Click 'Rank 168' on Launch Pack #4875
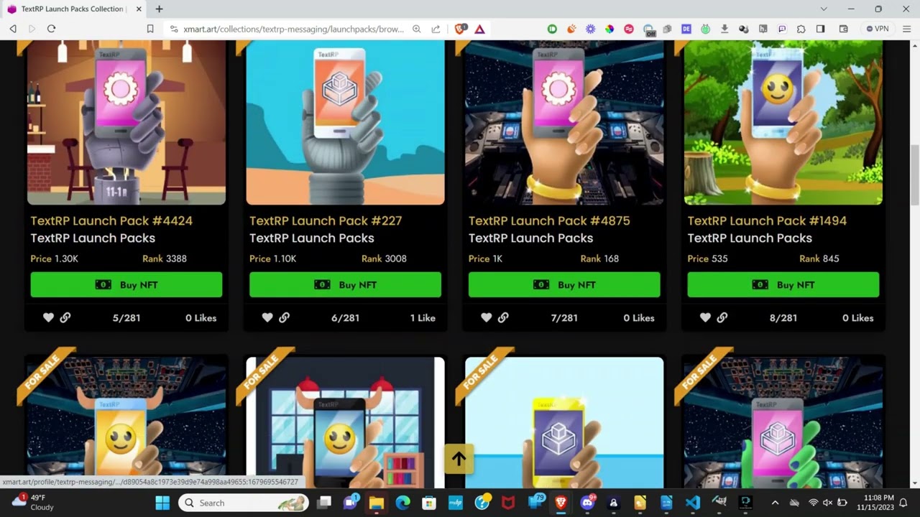The width and height of the screenshot is (920, 517). coord(599,258)
